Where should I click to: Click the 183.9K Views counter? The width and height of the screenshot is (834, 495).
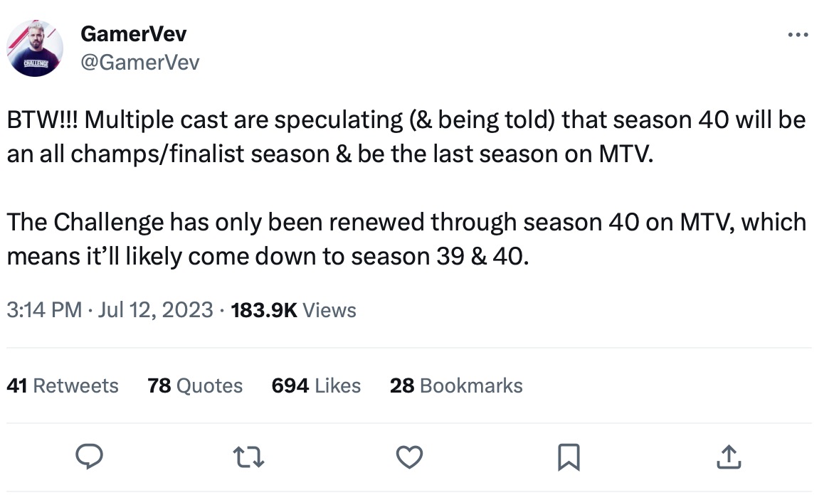coord(294,310)
